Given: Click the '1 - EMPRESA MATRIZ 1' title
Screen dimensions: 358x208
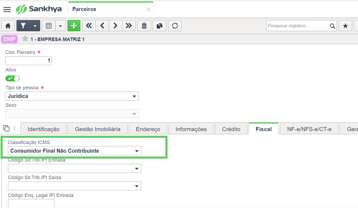Looking at the screenshot, I should point(57,39).
